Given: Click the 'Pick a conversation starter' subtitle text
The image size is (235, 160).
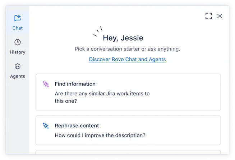Looking at the screenshot, I should pos(127,49).
